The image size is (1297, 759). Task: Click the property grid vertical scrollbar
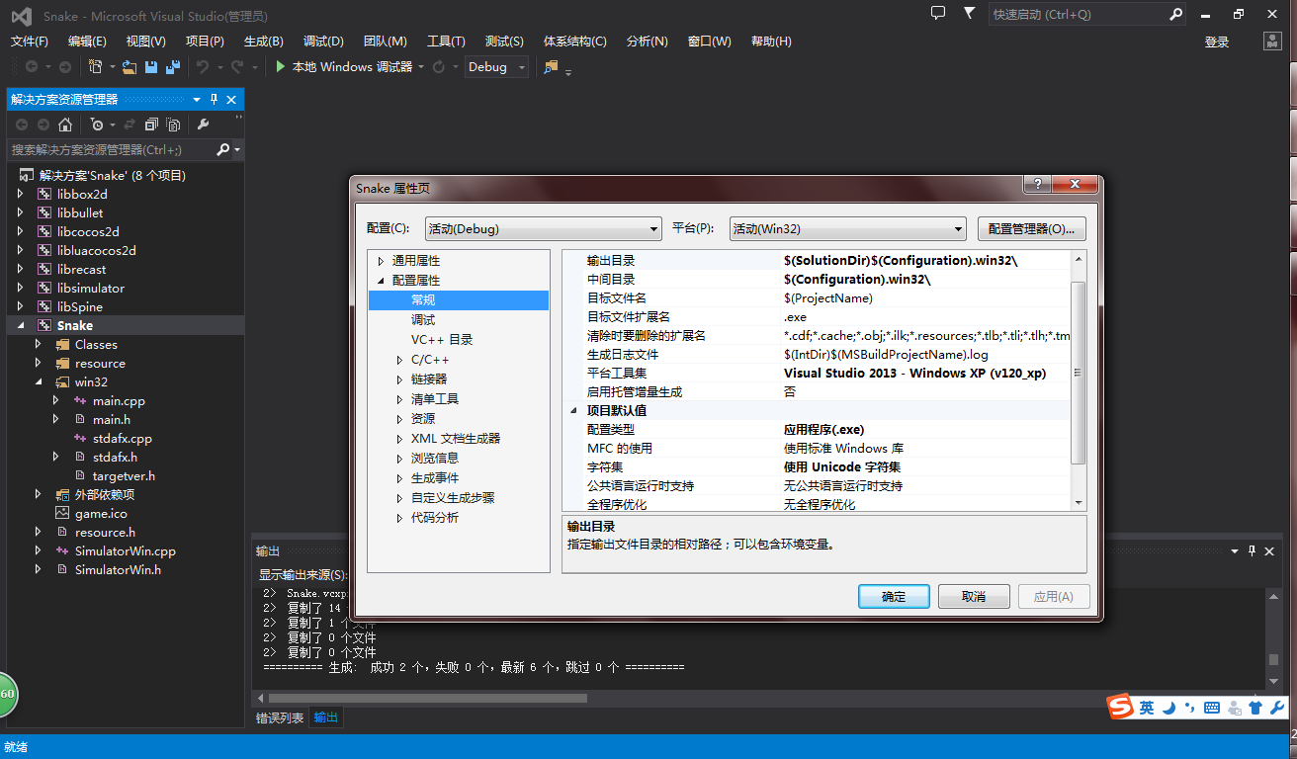point(1079,381)
